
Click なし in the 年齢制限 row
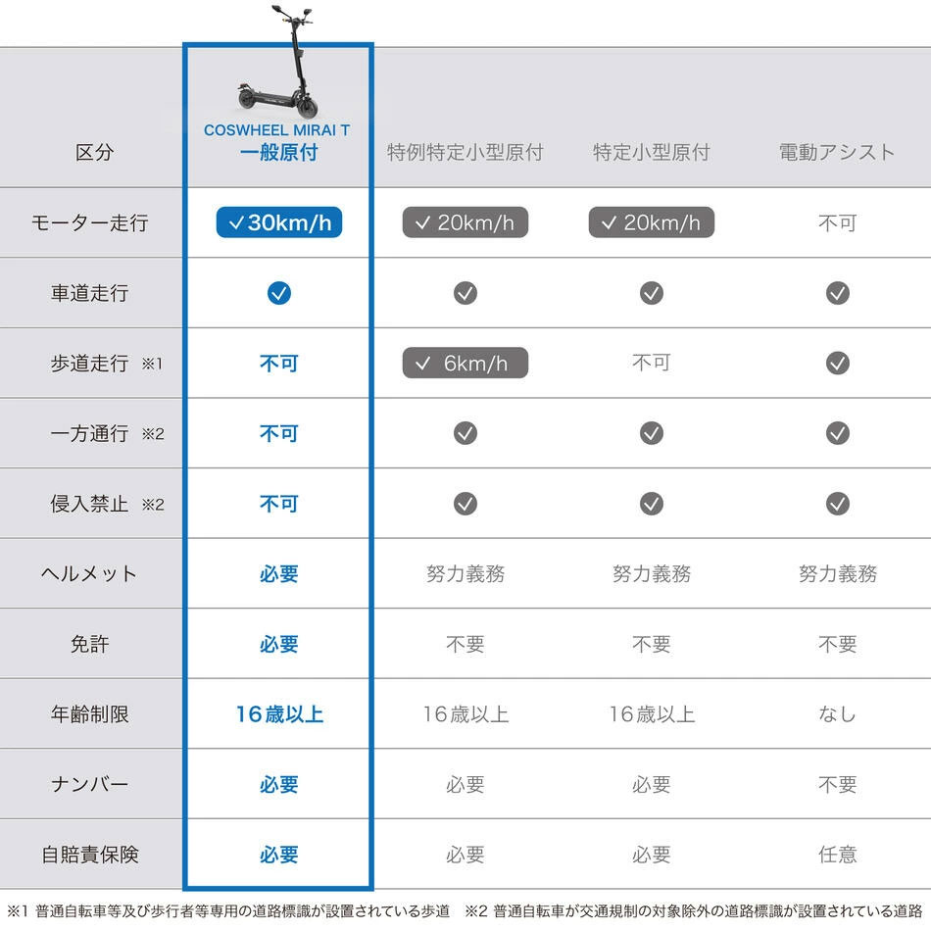pos(837,713)
